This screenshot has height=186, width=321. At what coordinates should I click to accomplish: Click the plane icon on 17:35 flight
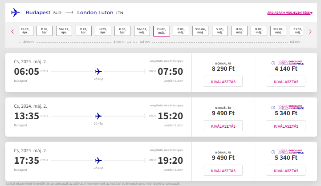click(x=98, y=161)
